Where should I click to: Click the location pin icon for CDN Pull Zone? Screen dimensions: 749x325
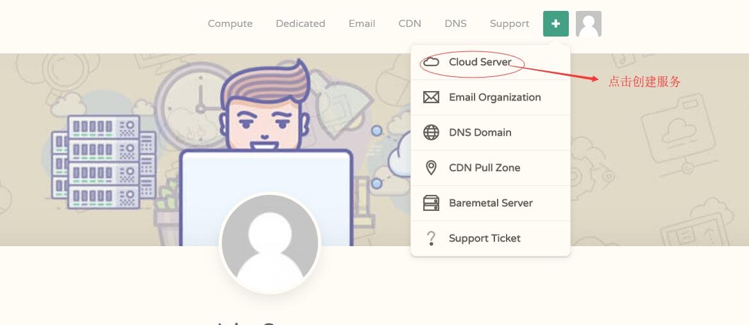[x=431, y=167]
